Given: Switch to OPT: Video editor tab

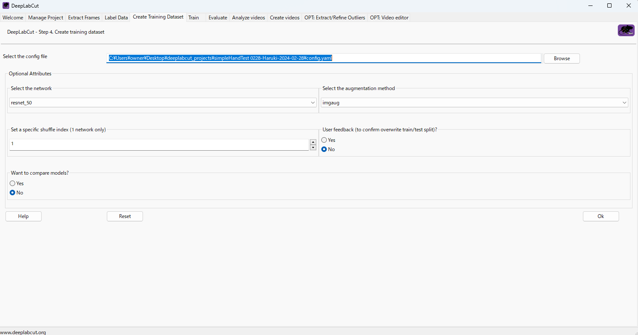Looking at the screenshot, I should (x=389, y=18).
